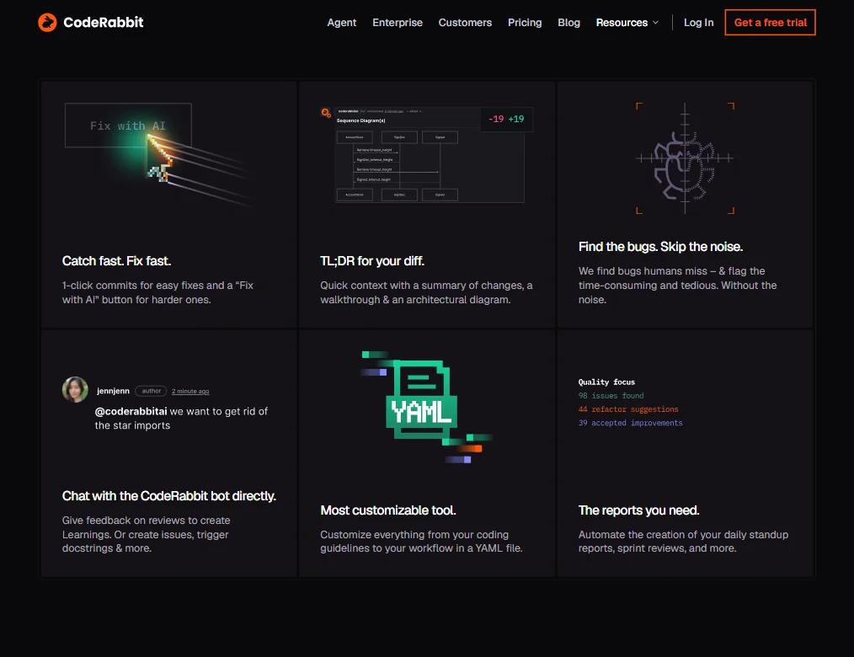Click Chat with the CodeRabbit bot directly heading
Screen dimensions: 854x657
coord(168,496)
